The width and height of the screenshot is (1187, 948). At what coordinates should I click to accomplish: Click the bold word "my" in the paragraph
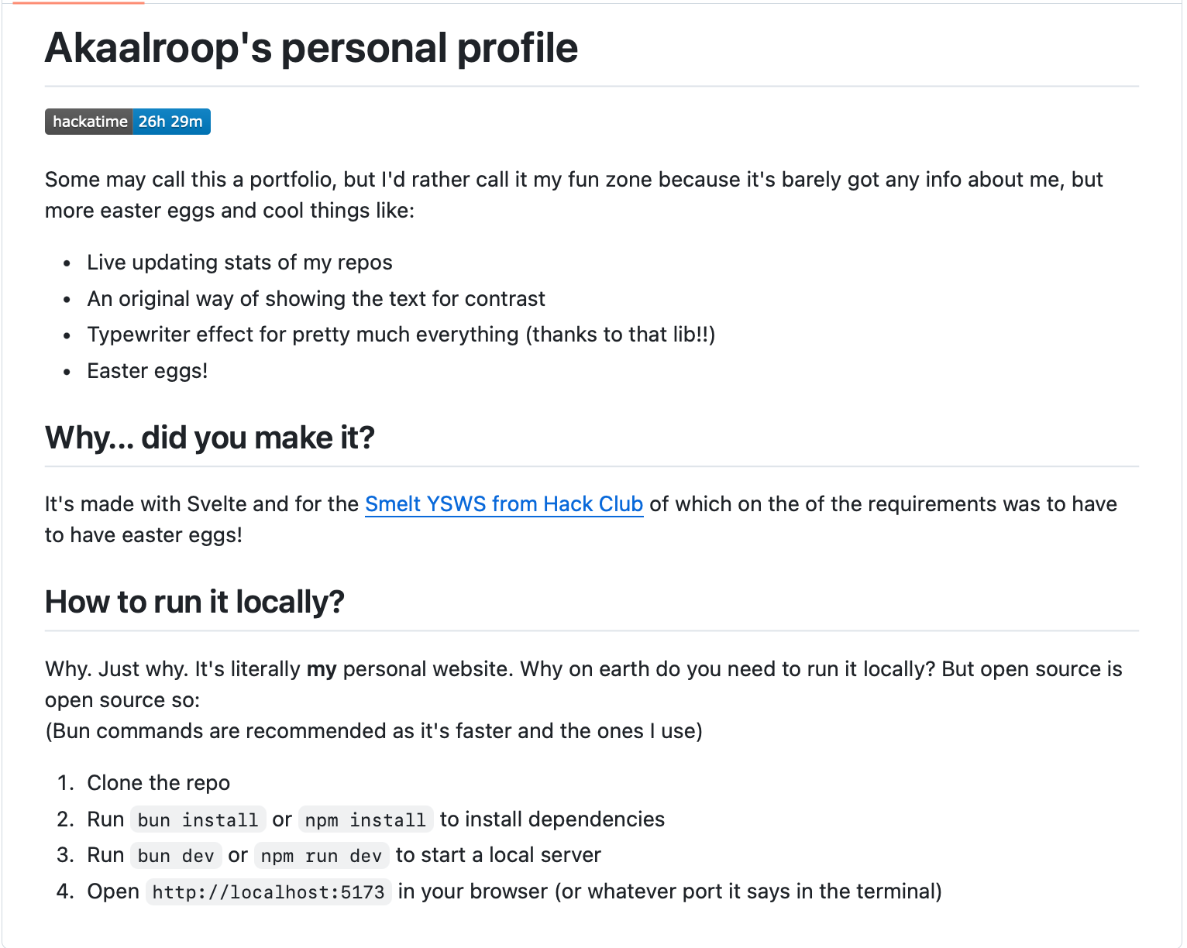[322, 669]
